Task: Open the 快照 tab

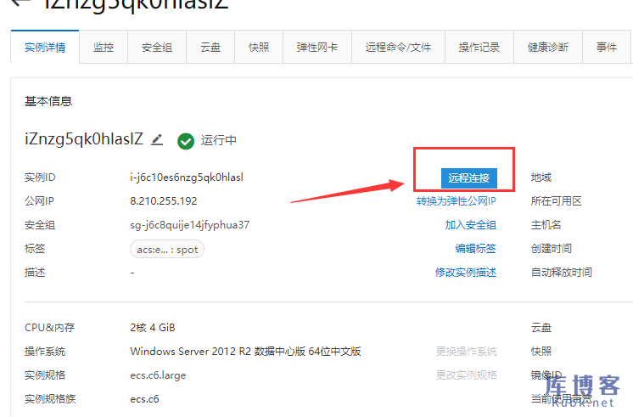Action: [259, 47]
